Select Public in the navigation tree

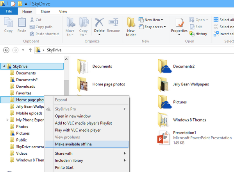(21, 140)
